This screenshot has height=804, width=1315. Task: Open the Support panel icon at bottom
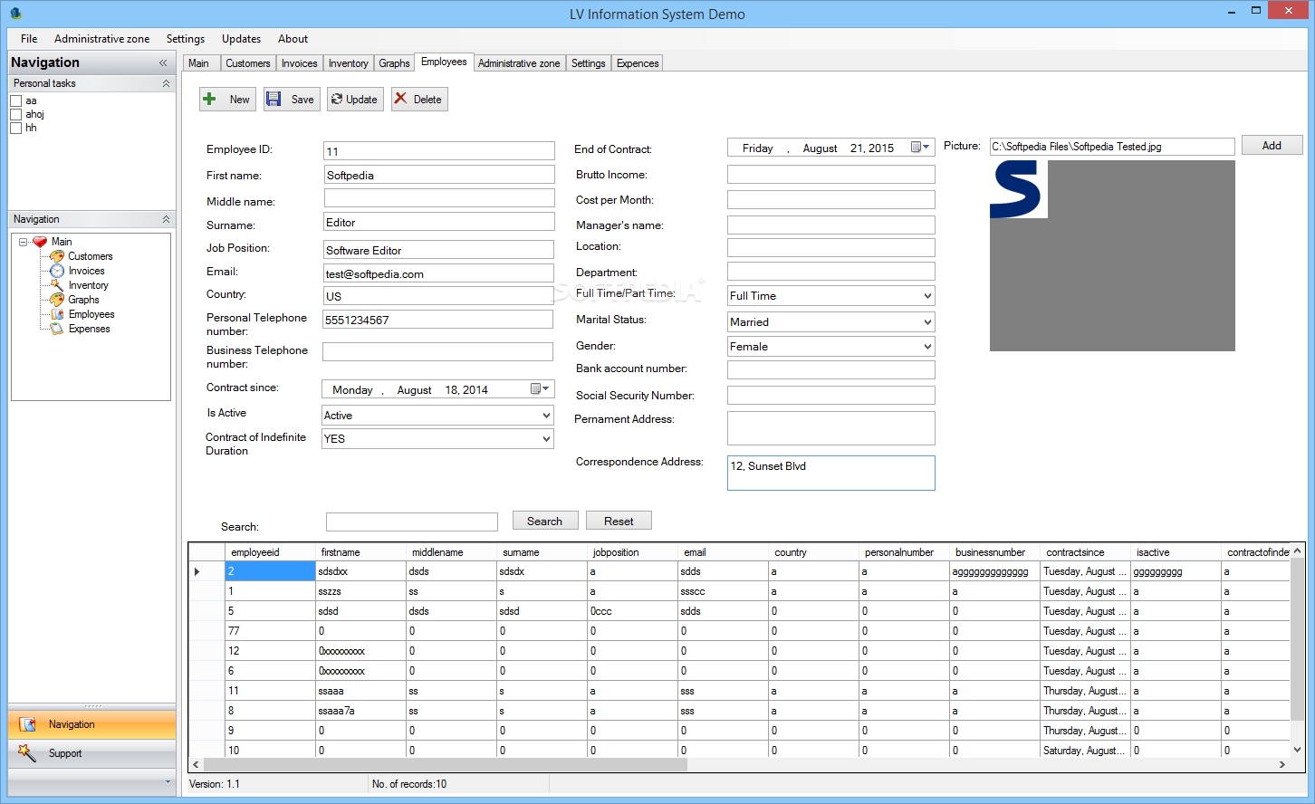pos(27,753)
